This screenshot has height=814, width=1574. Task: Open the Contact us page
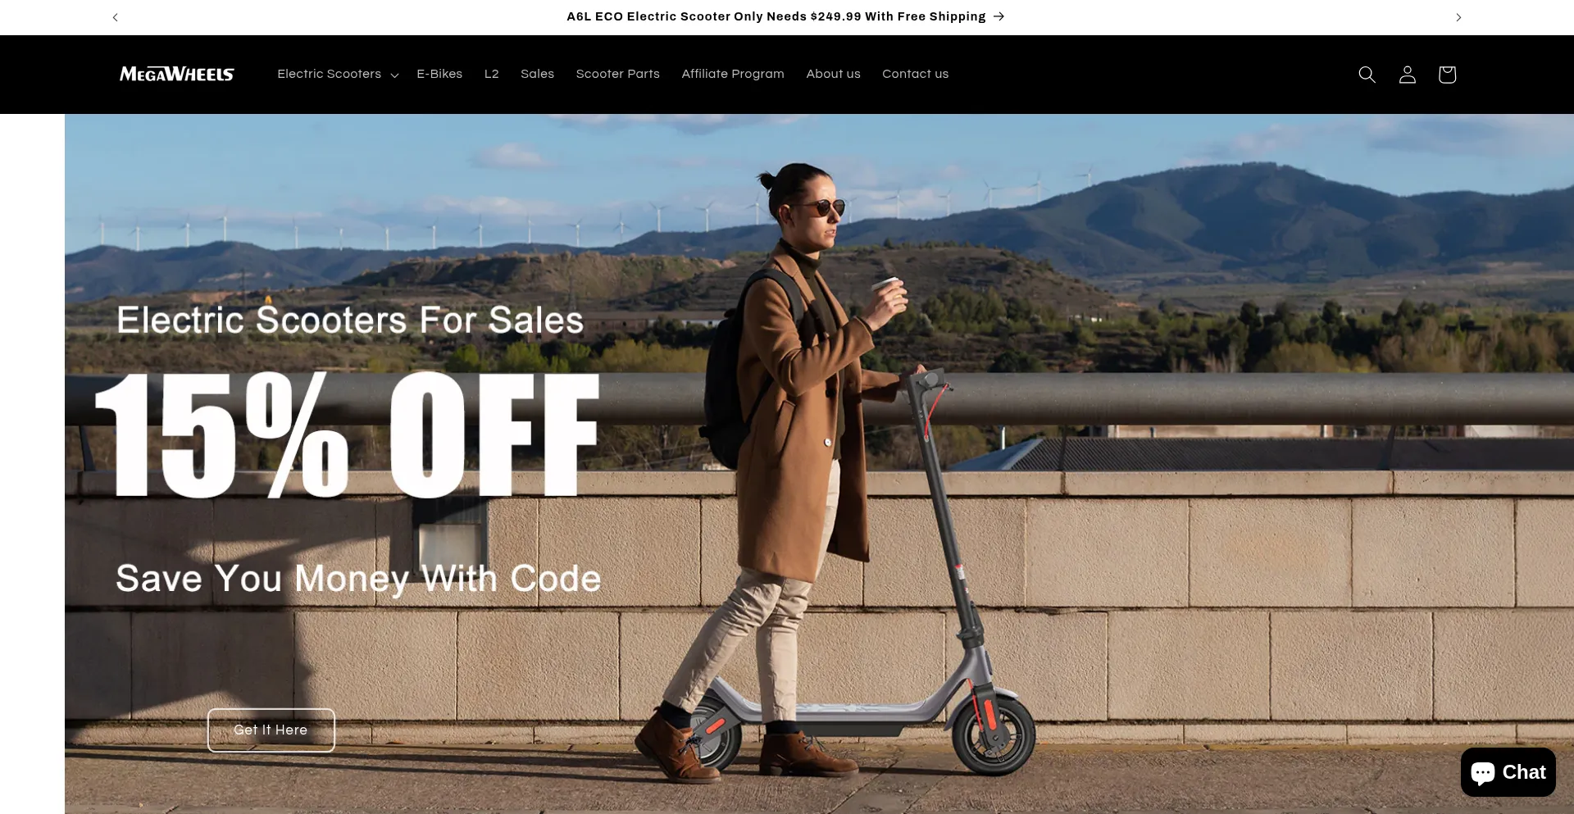915,74
